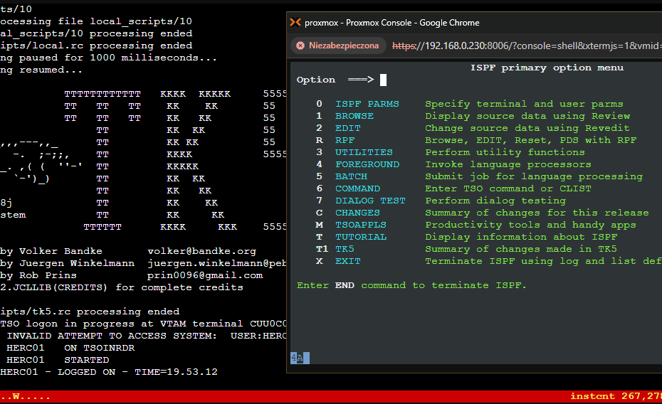Click 'INVALID ATTEMPT TO ACCESS SYSTEM' message
The width and height of the screenshot is (662, 404).
pyautogui.click(x=112, y=336)
